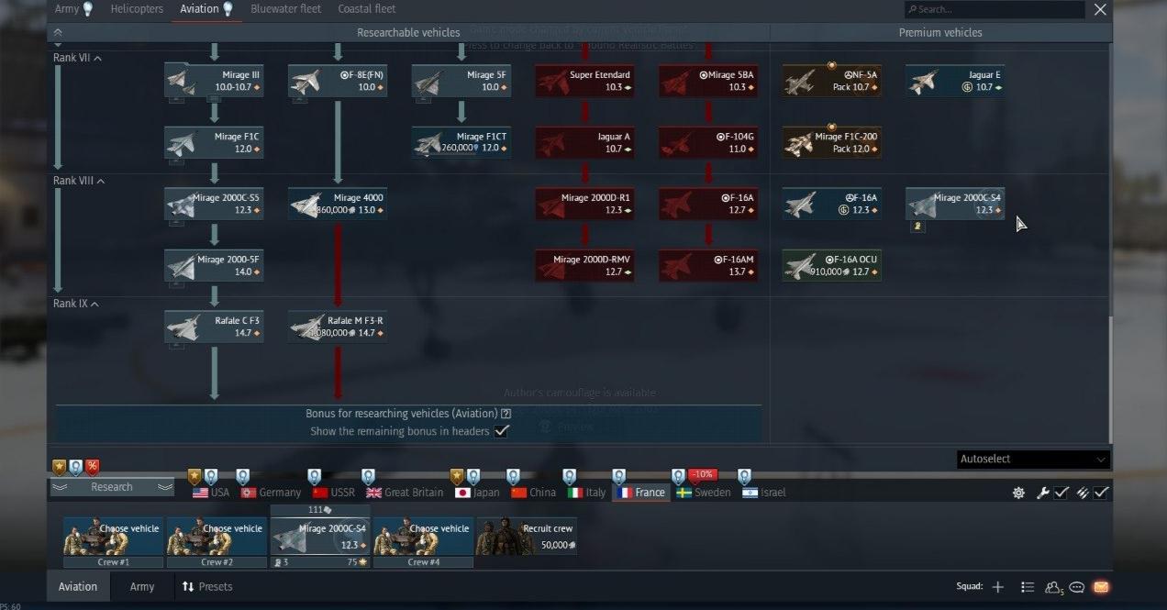Select the Rafale M F3-R vehicle card

(338, 327)
